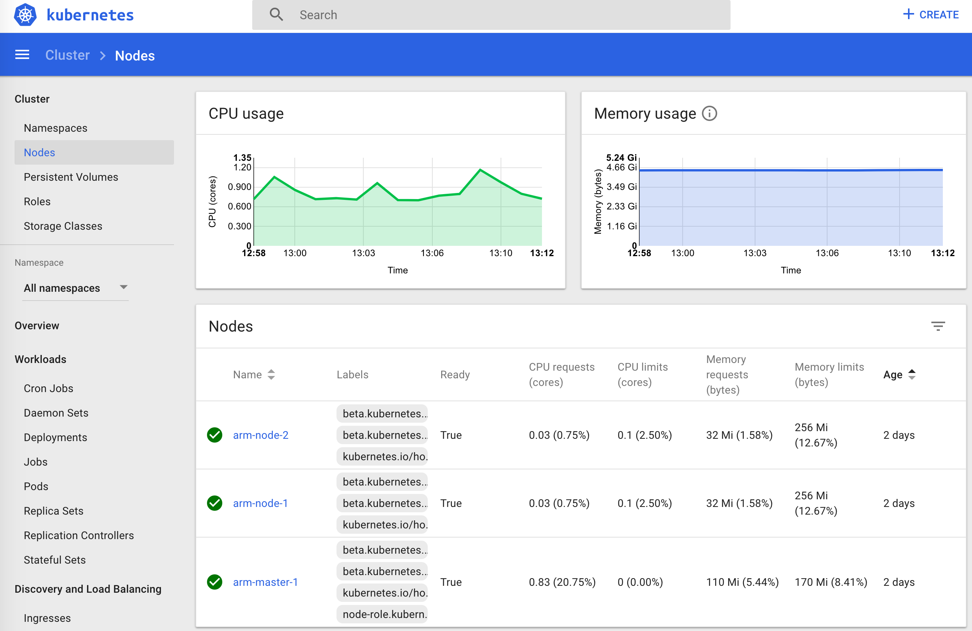The width and height of the screenshot is (972, 631).
Task: Open the Nodes table filter icon
Action: tap(938, 326)
